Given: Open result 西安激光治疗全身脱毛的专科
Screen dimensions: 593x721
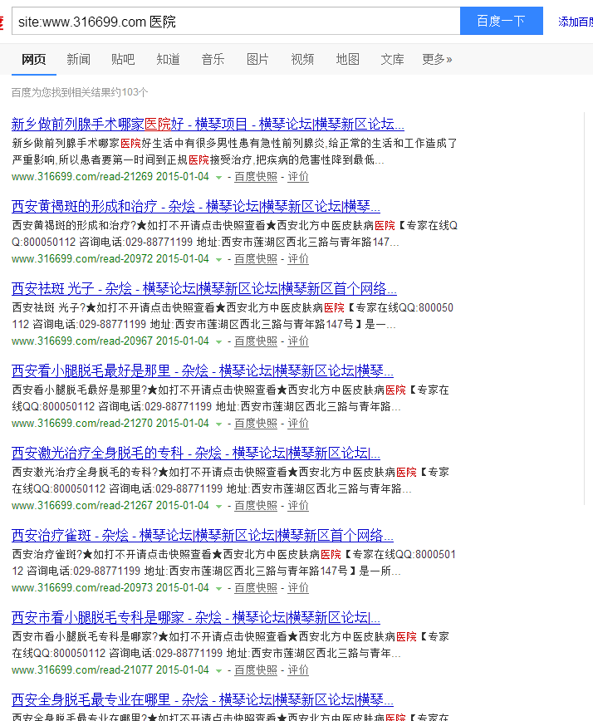Looking at the screenshot, I should pyautogui.click(x=196, y=453).
